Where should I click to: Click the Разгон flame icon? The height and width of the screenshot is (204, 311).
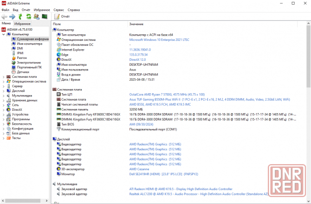coord(13,58)
